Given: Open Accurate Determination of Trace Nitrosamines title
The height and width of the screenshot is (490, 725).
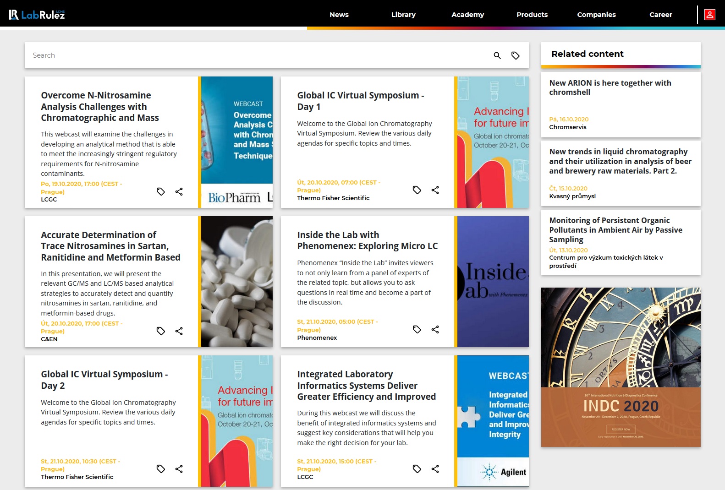Looking at the screenshot, I should pos(110,246).
